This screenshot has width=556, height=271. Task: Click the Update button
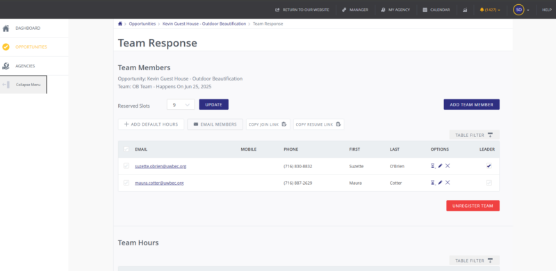[x=214, y=105]
